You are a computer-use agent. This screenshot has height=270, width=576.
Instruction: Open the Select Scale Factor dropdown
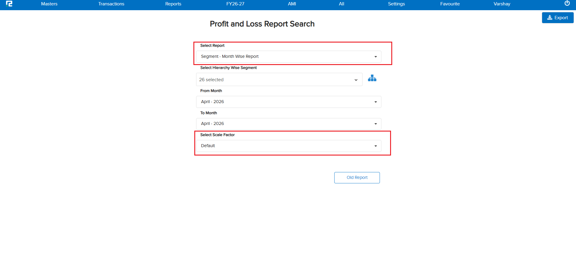tap(289, 146)
